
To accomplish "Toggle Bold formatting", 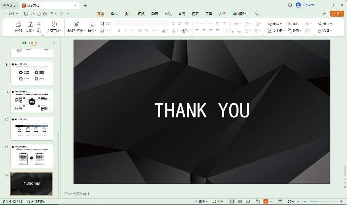I will [118, 31].
